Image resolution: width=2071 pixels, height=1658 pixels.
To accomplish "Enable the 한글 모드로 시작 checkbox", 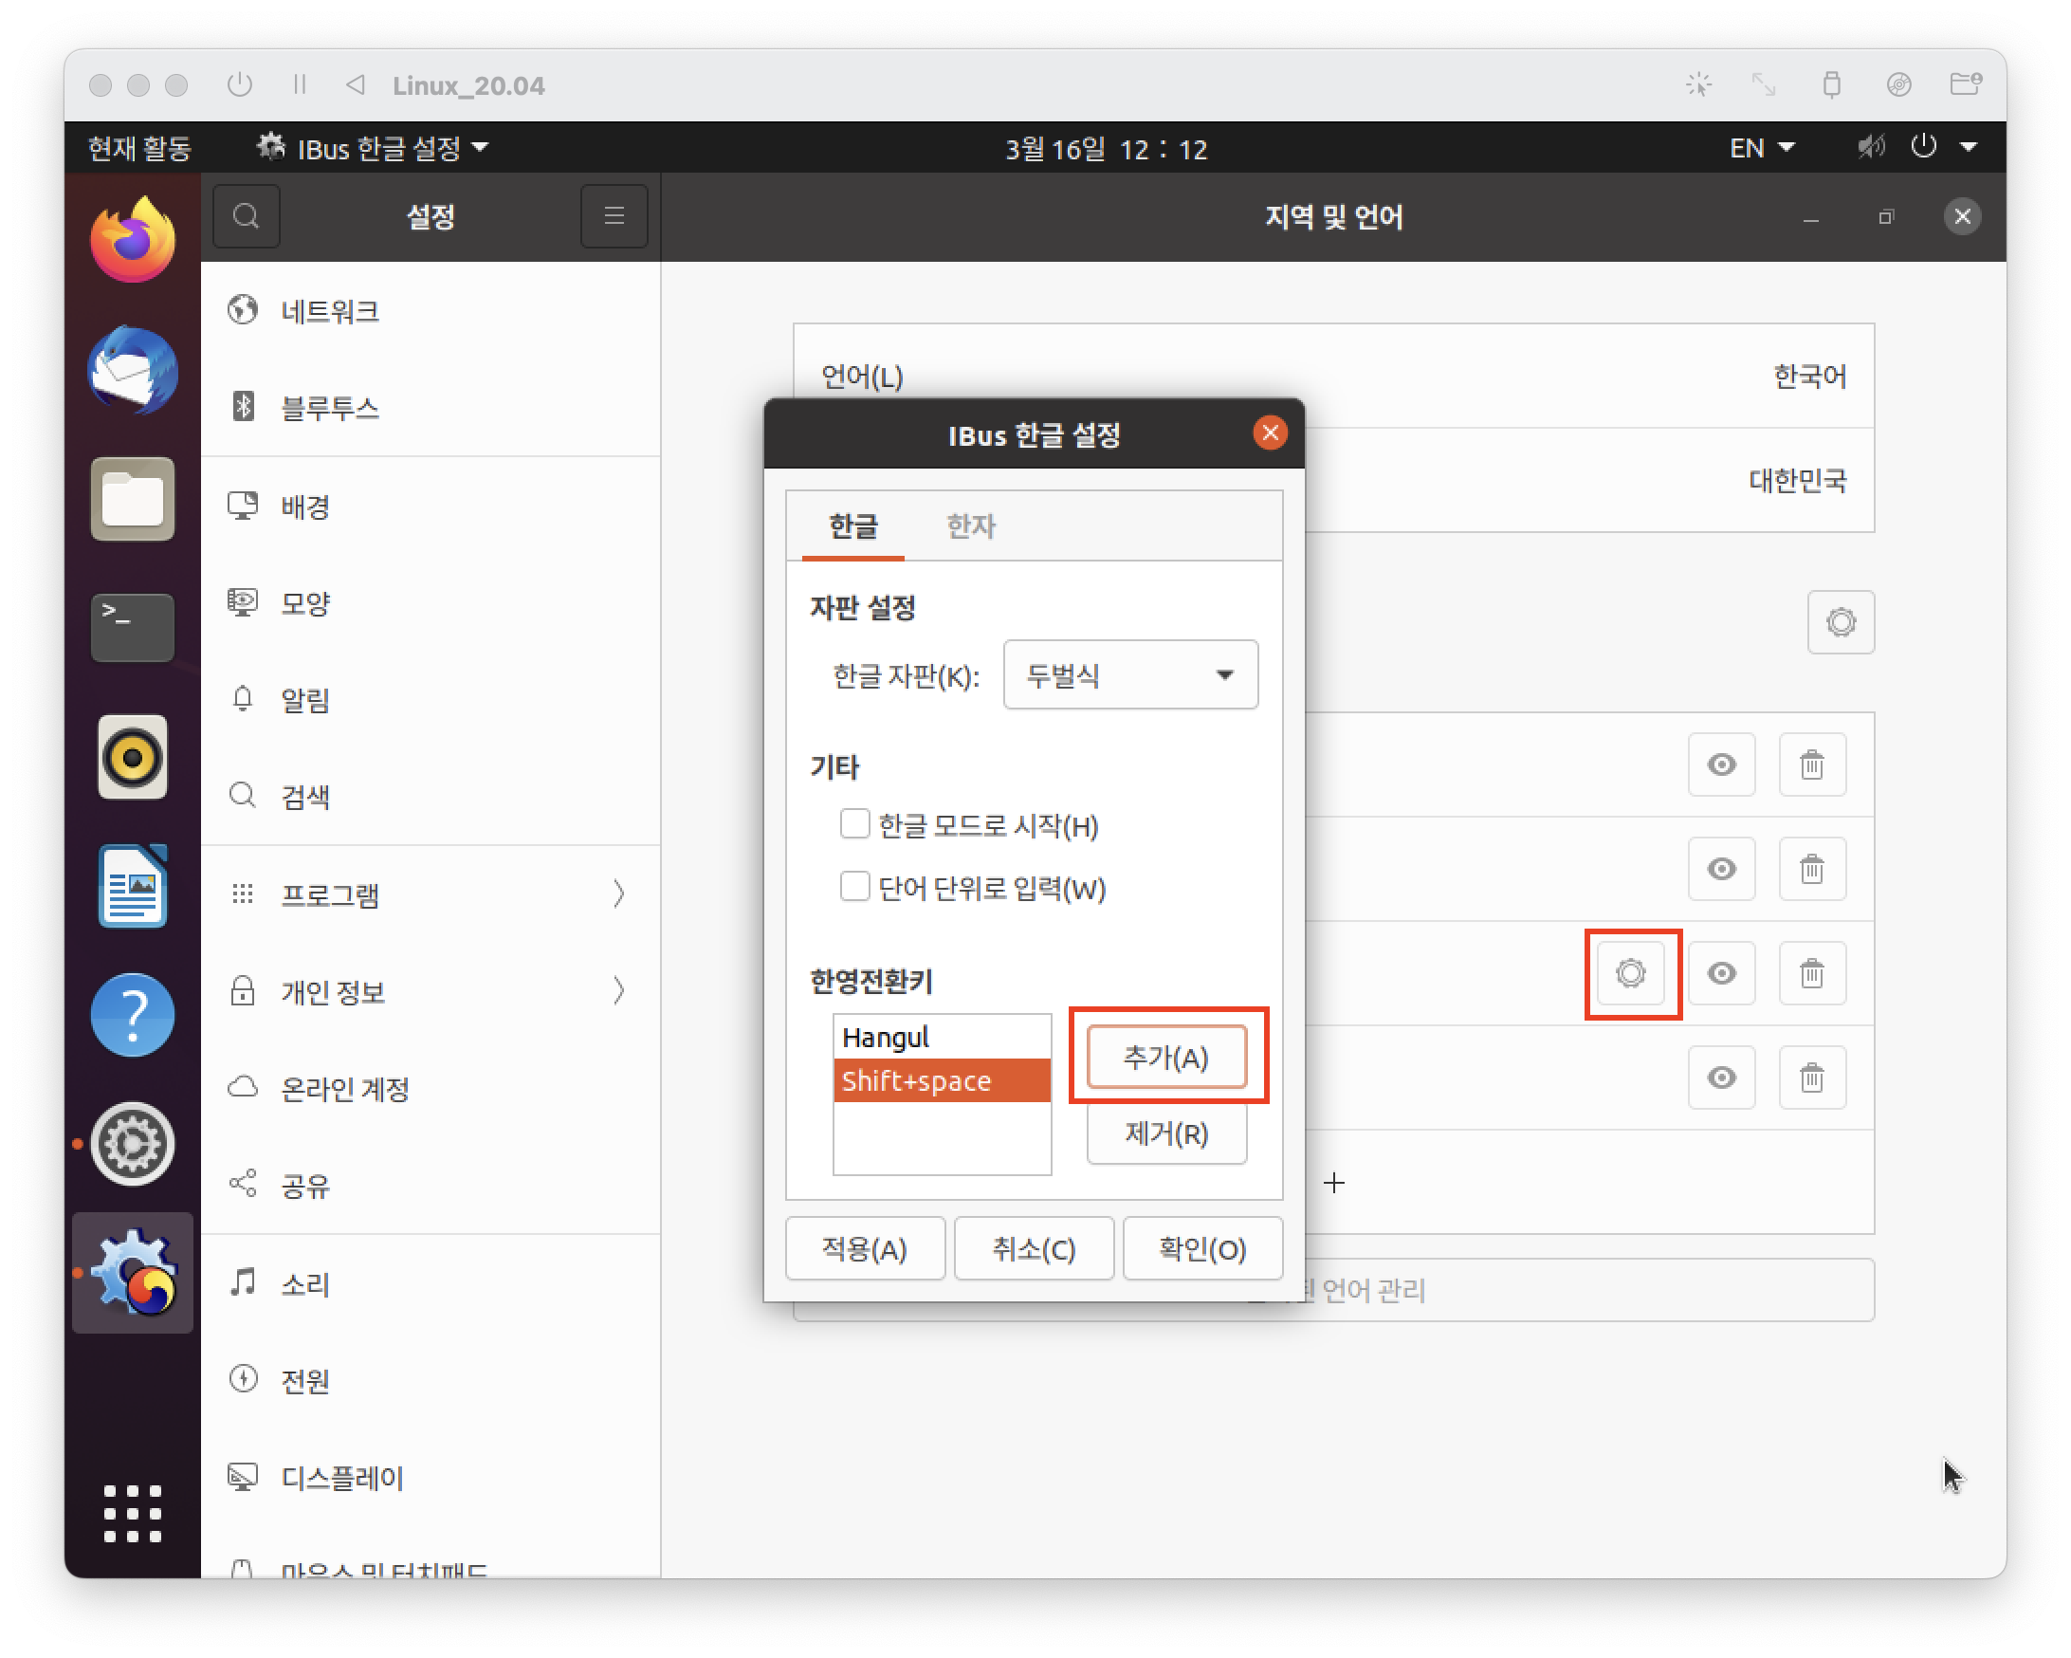I will coord(854,824).
